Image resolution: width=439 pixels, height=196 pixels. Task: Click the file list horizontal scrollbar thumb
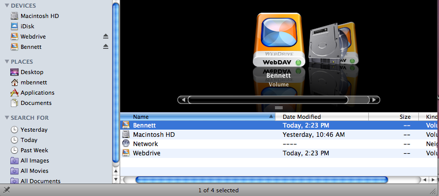(262, 180)
